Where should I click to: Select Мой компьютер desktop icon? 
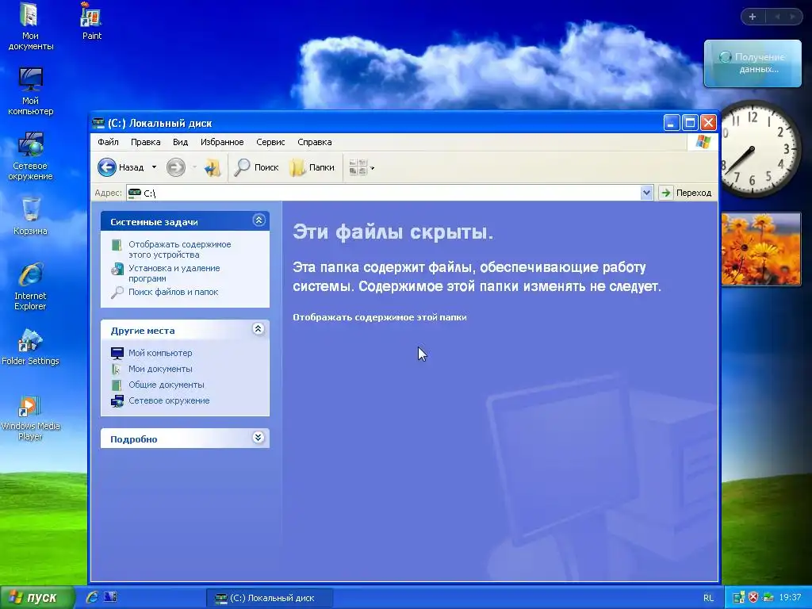pos(30,91)
